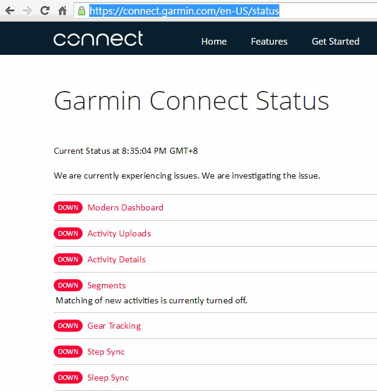Click the Garmin connect logo
This screenshot has width=377, height=392.
click(98, 39)
